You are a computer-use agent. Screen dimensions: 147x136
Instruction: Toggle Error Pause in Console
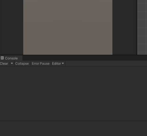(41, 64)
